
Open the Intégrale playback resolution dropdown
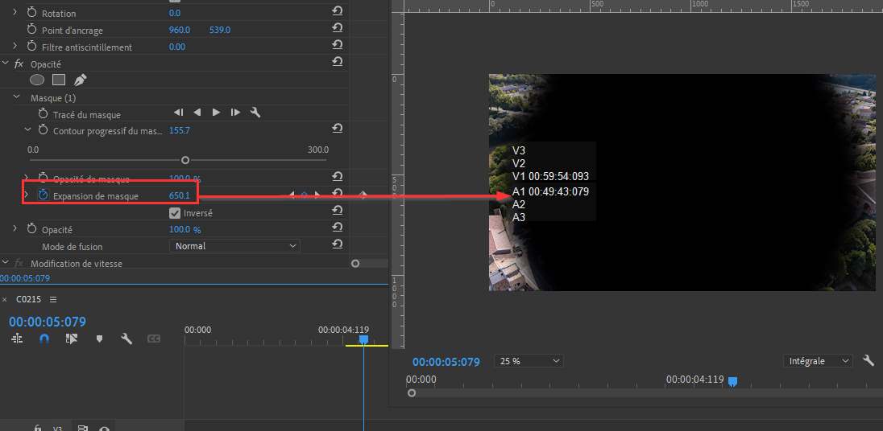tap(818, 361)
